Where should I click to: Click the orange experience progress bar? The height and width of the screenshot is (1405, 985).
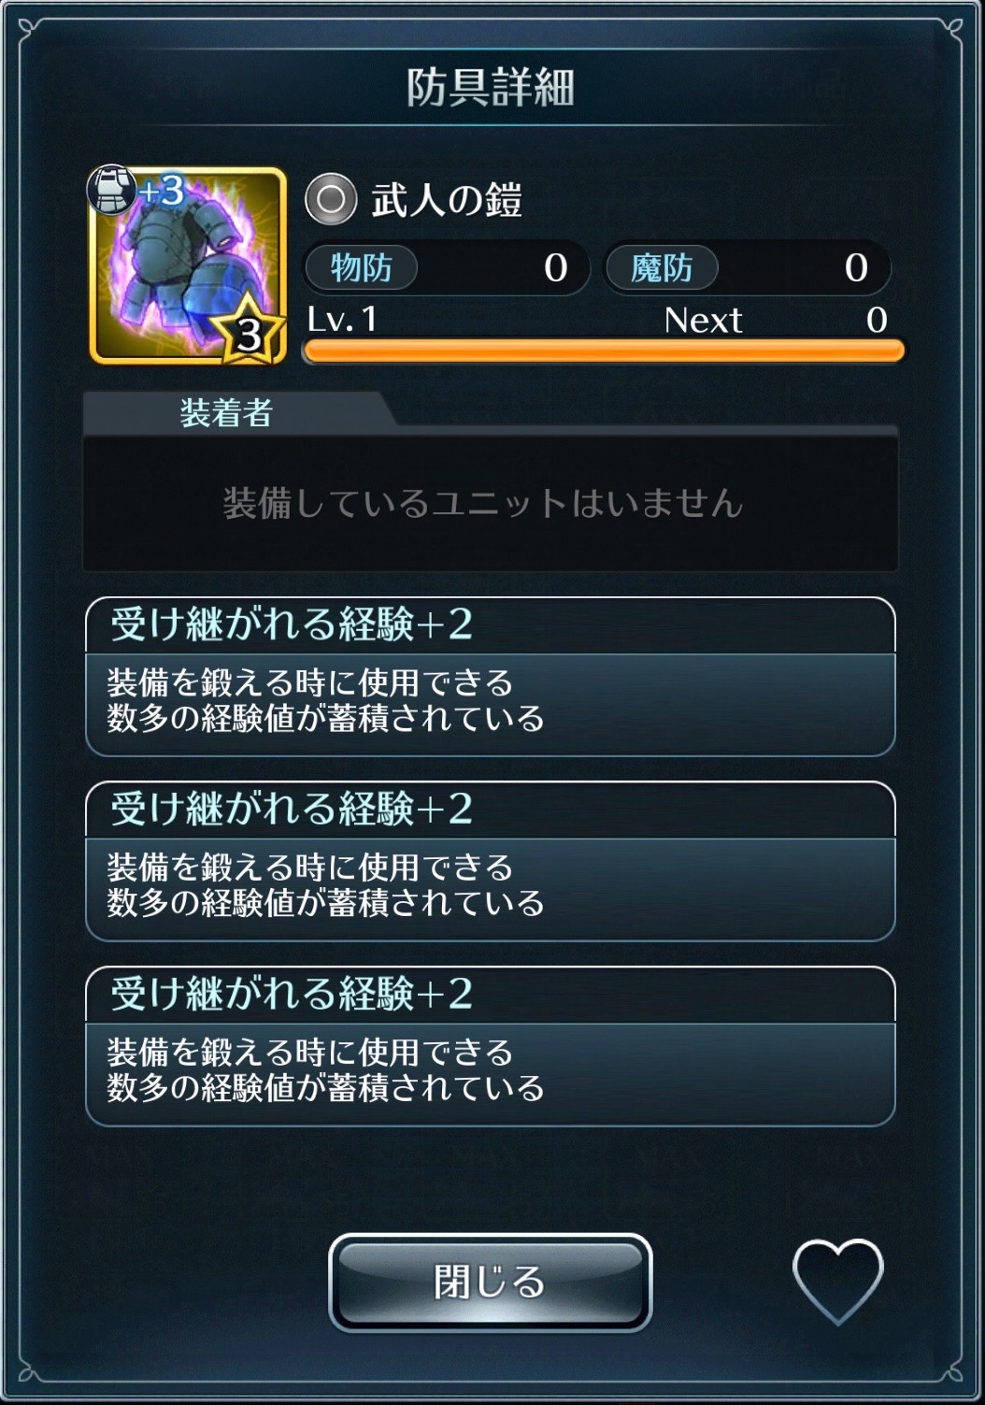pyautogui.click(x=604, y=351)
